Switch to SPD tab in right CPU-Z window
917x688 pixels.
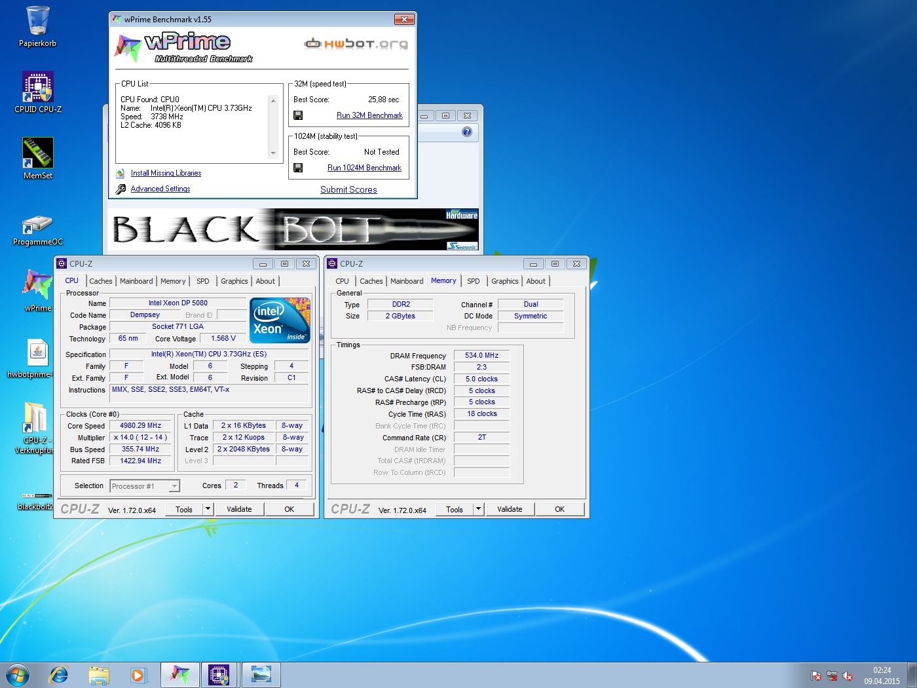pos(474,281)
